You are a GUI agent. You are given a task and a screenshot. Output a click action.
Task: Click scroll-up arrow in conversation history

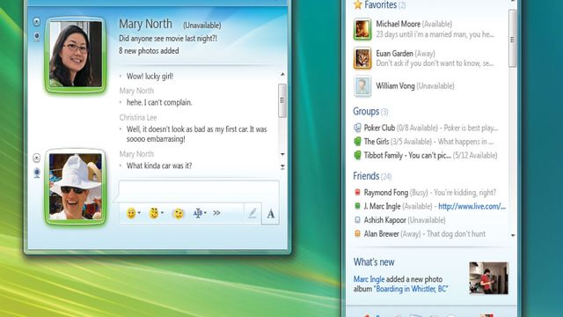click(x=282, y=74)
